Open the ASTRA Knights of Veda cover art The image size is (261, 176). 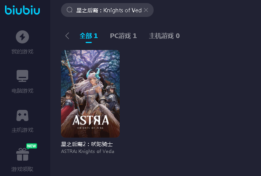tap(90, 94)
